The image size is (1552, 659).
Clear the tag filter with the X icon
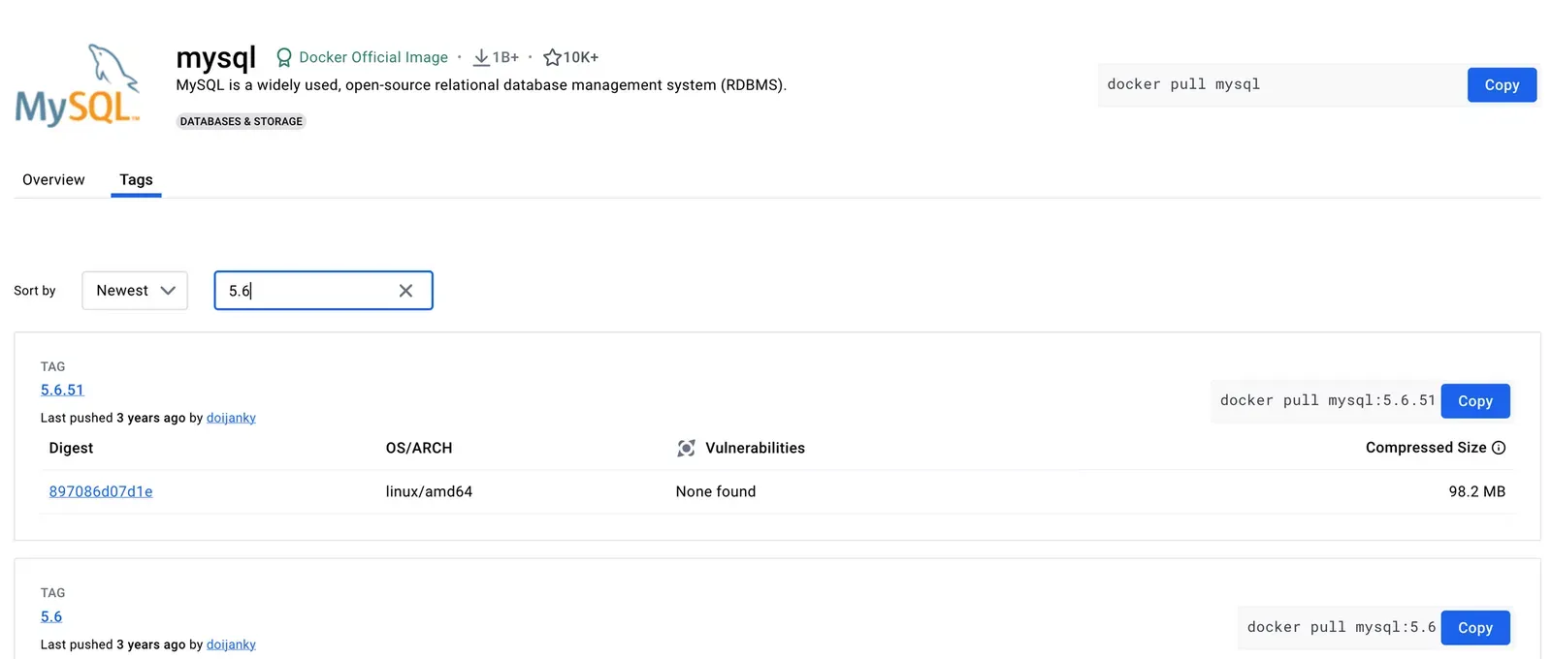pyautogui.click(x=405, y=291)
